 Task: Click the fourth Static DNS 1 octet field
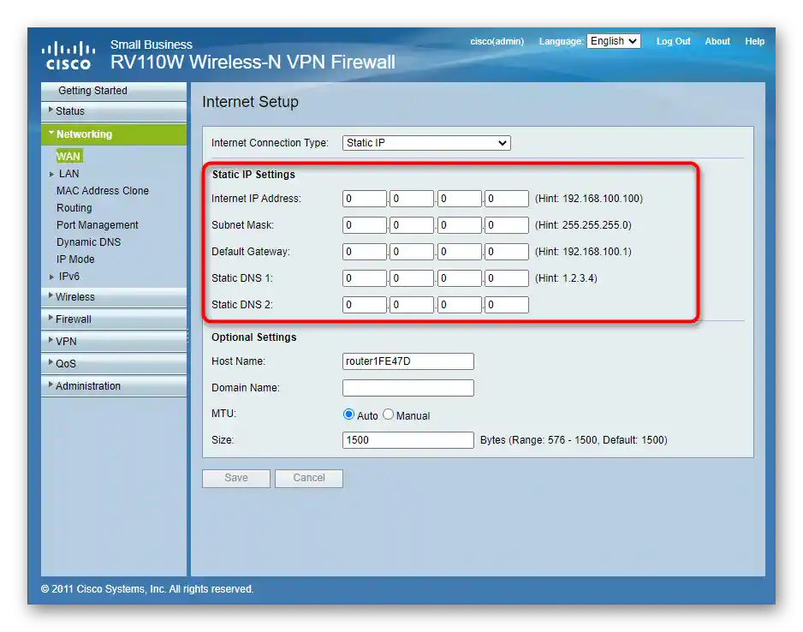pos(507,278)
